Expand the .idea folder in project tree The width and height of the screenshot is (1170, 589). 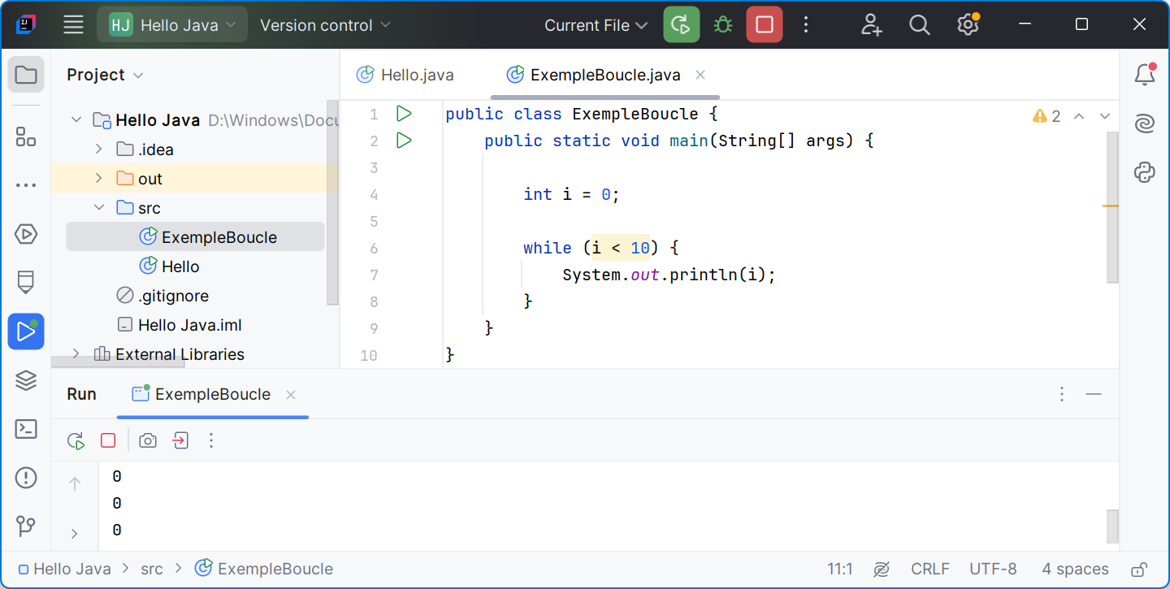99,149
